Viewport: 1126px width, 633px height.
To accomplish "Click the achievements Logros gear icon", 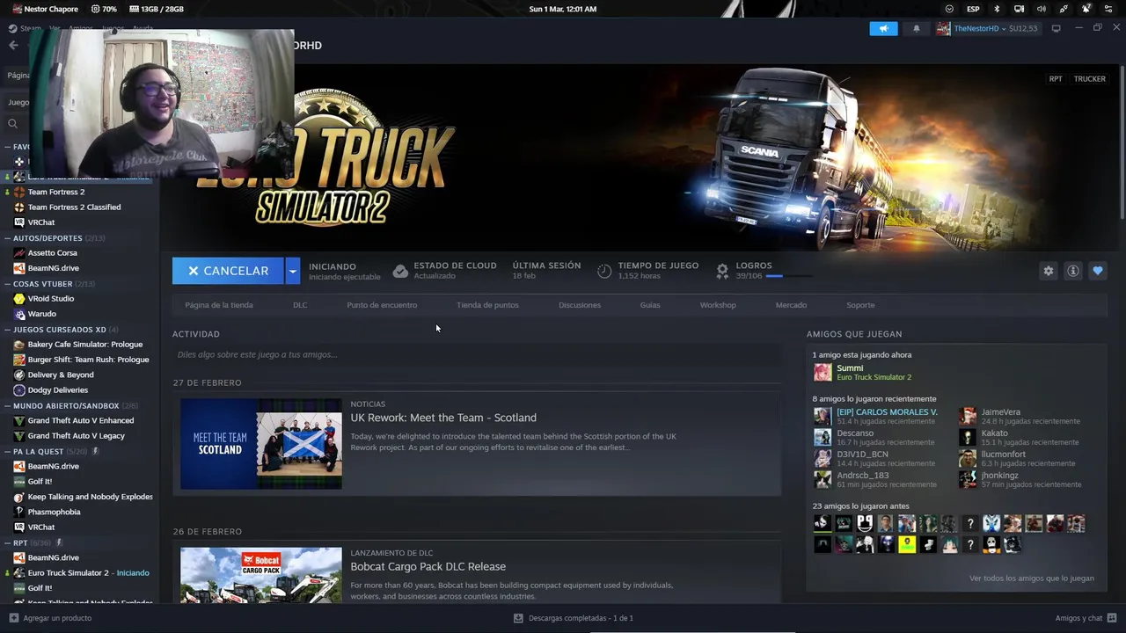I will pyautogui.click(x=722, y=271).
